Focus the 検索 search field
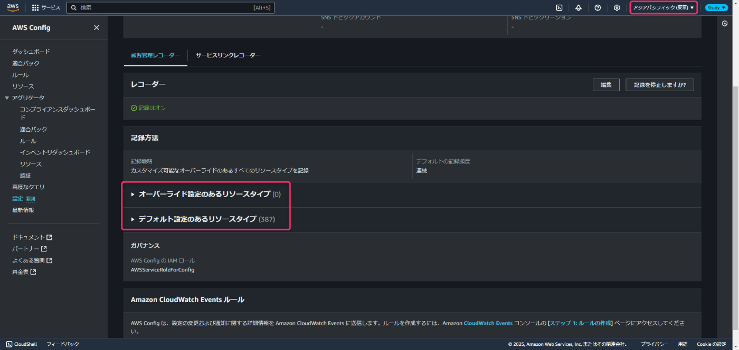 click(x=170, y=8)
